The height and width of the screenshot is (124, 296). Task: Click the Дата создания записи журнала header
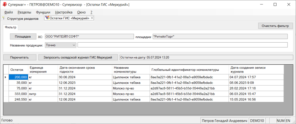pos(256,70)
